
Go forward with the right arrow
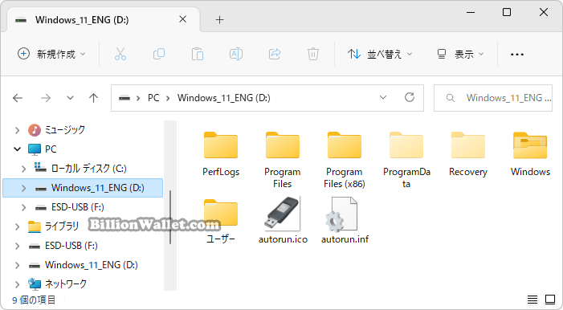tap(46, 98)
